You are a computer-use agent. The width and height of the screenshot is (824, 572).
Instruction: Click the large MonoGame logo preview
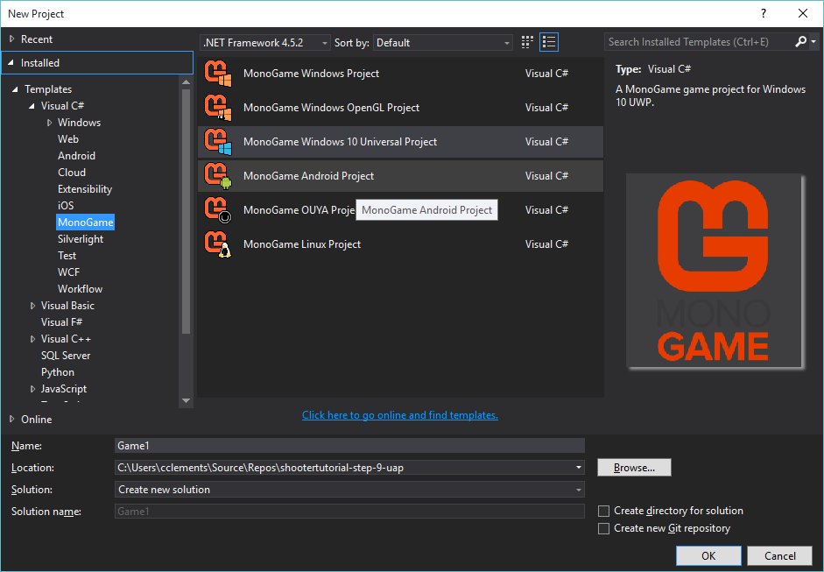tap(714, 271)
